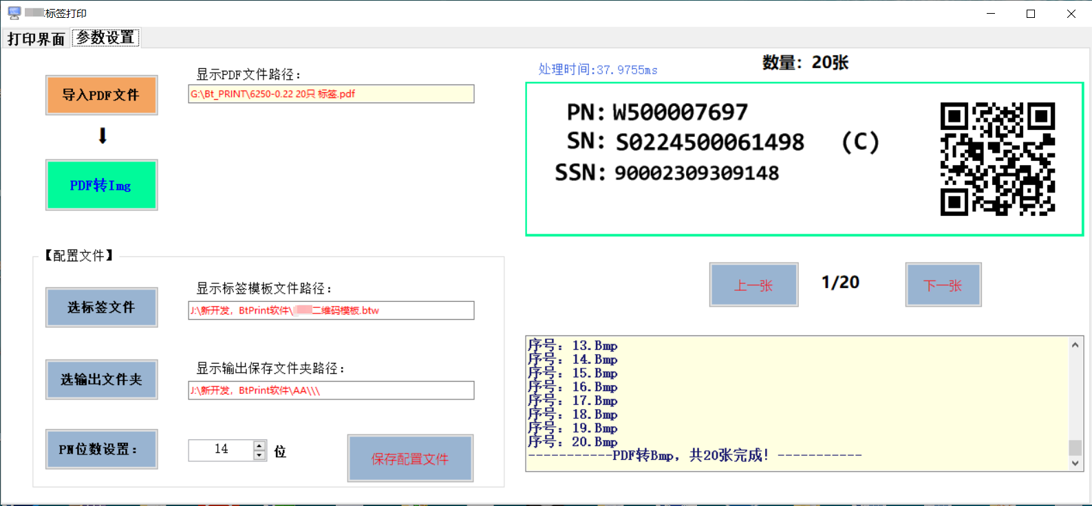1092x506 pixels.
Task: Maximize the 标签打印 window
Action: coord(1031,14)
